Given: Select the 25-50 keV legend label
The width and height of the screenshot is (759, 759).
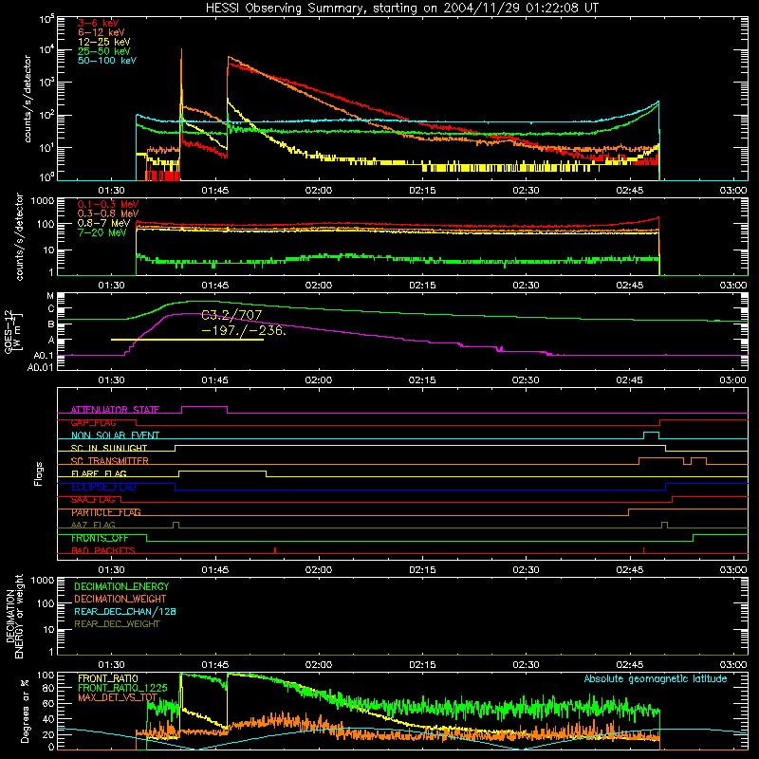Looking at the screenshot, I should (104, 51).
